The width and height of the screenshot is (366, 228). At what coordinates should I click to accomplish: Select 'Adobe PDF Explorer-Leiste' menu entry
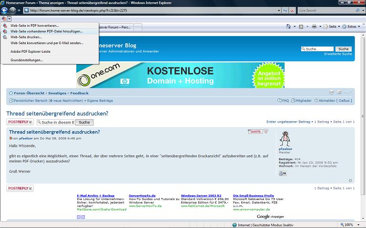pyautogui.click(x=50, y=52)
